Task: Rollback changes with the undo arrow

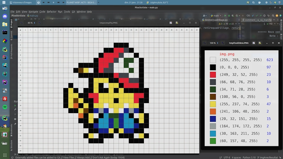Action: [268, 16]
